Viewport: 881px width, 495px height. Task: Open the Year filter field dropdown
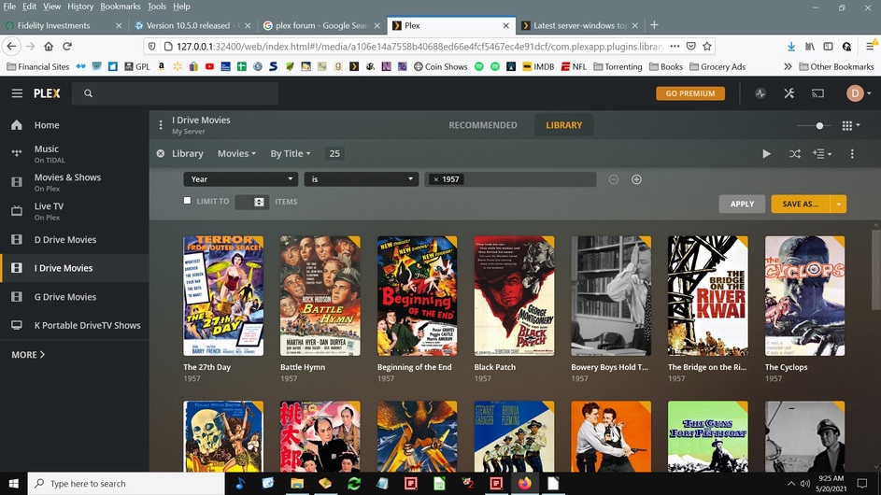tap(240, 179)
